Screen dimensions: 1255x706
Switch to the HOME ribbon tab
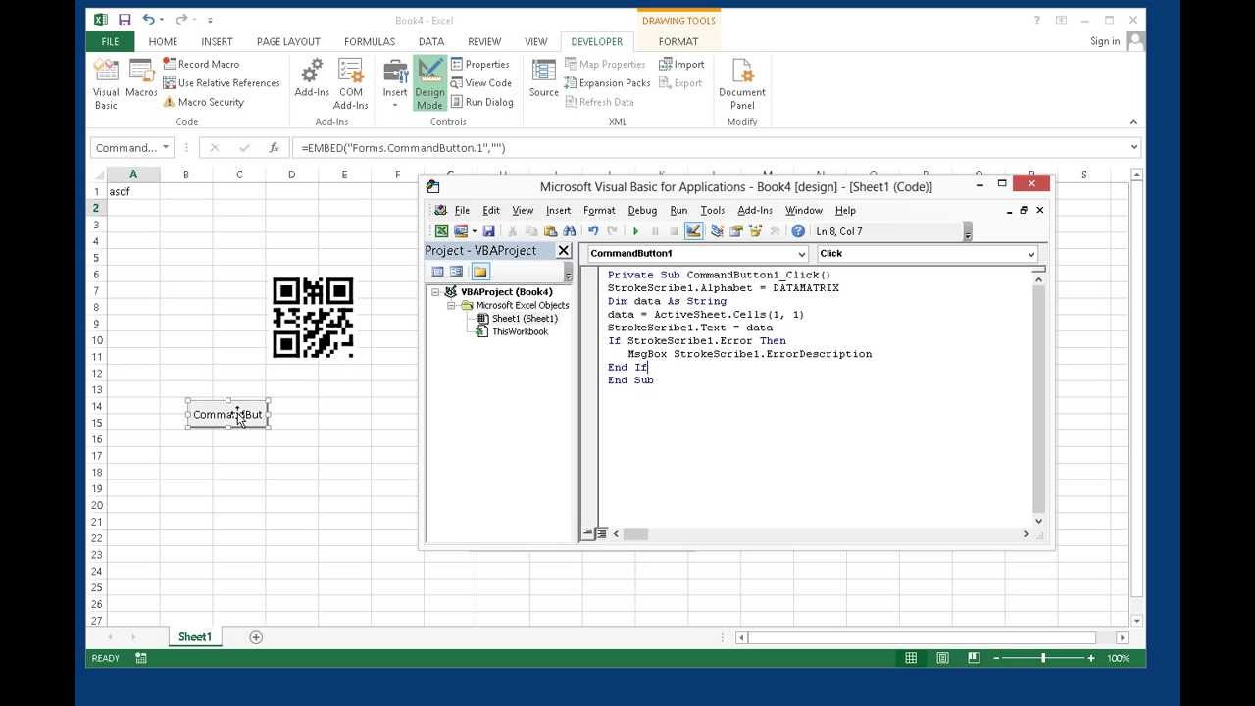pyautogui.click(x=163, y=41)
